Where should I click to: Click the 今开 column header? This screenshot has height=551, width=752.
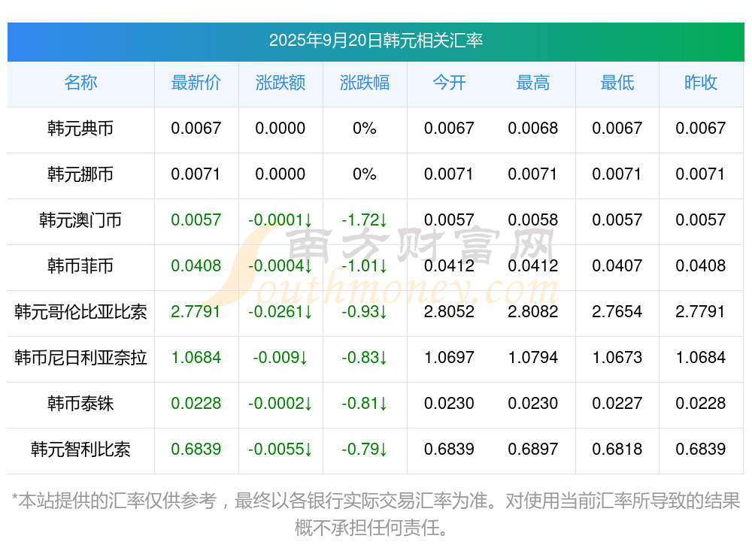pyautogui.click(x=449, y=83)
